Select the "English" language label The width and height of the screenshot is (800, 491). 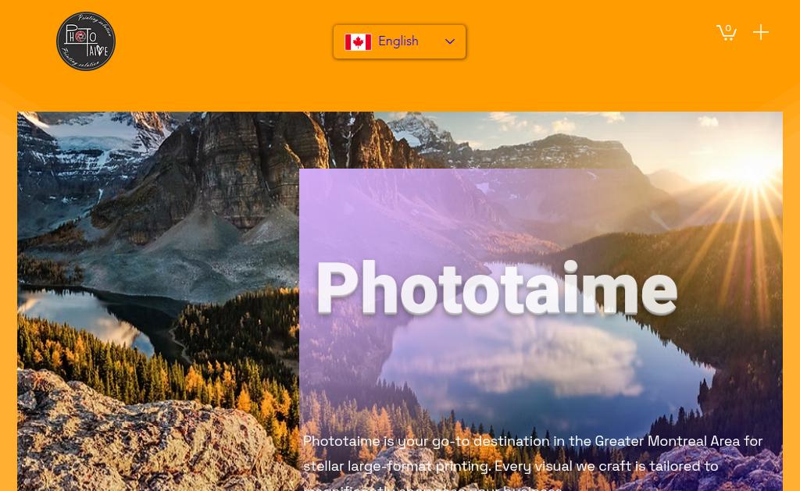click(398, 41)
